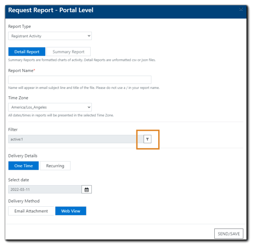Switch to Summary Report option
Viewport: 256px width, 249px height.
click(x=69, y=51)
